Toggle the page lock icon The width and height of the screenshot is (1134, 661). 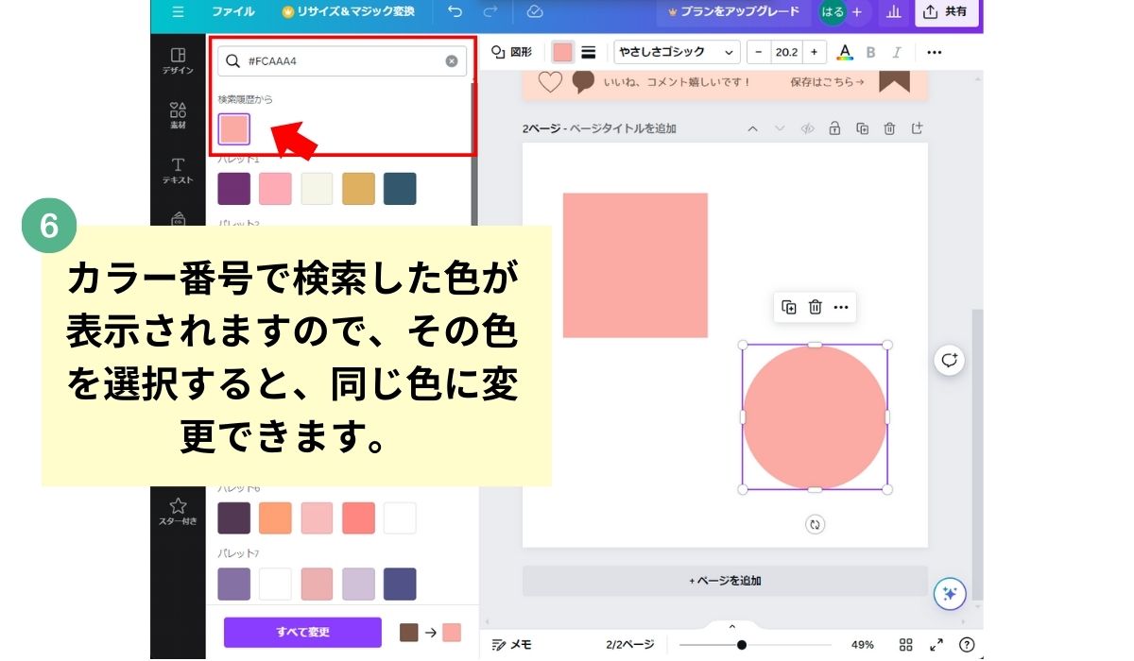(834, 128)
